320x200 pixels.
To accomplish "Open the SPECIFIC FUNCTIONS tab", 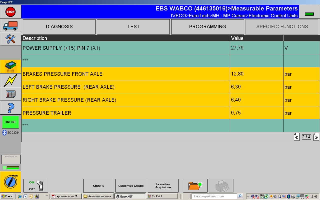I will pyautogui.click(x=282, y=27).
